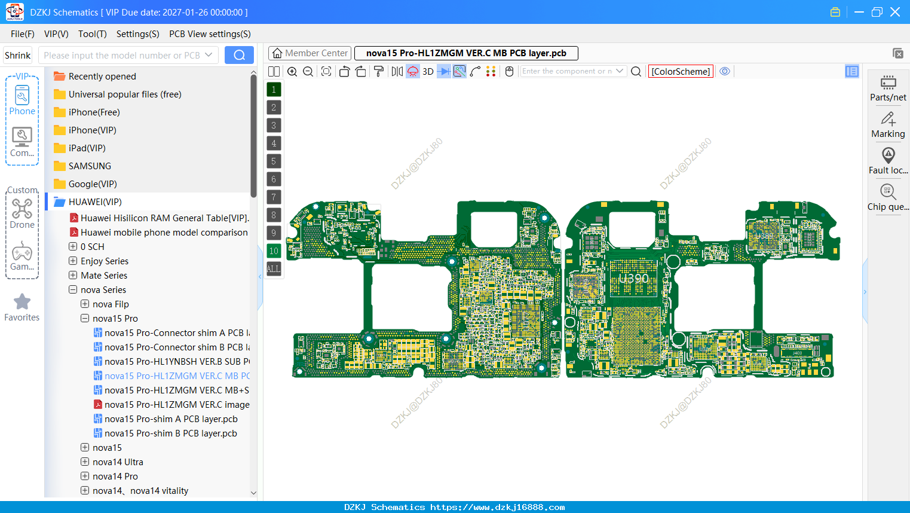Viewport: 910px width, 513px height.
Task: Expand the nova14 Ultra node
Action: point(85,462)
